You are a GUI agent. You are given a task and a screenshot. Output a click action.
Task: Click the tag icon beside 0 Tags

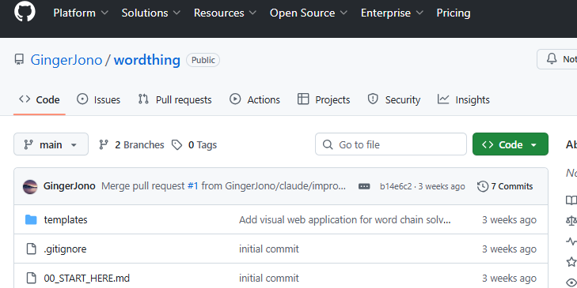point(177,145)
